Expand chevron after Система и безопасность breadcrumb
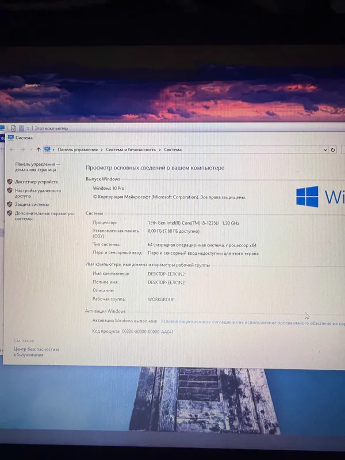 coord(160,149)
